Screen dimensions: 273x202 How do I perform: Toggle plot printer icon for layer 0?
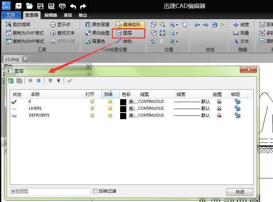tap(219, 101)
